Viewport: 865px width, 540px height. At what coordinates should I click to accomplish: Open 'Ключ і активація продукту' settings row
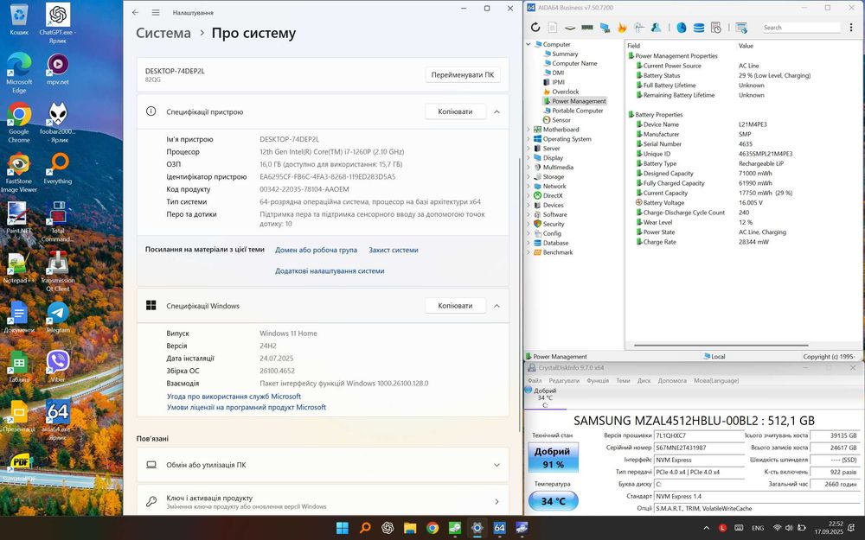click(323, 501)
